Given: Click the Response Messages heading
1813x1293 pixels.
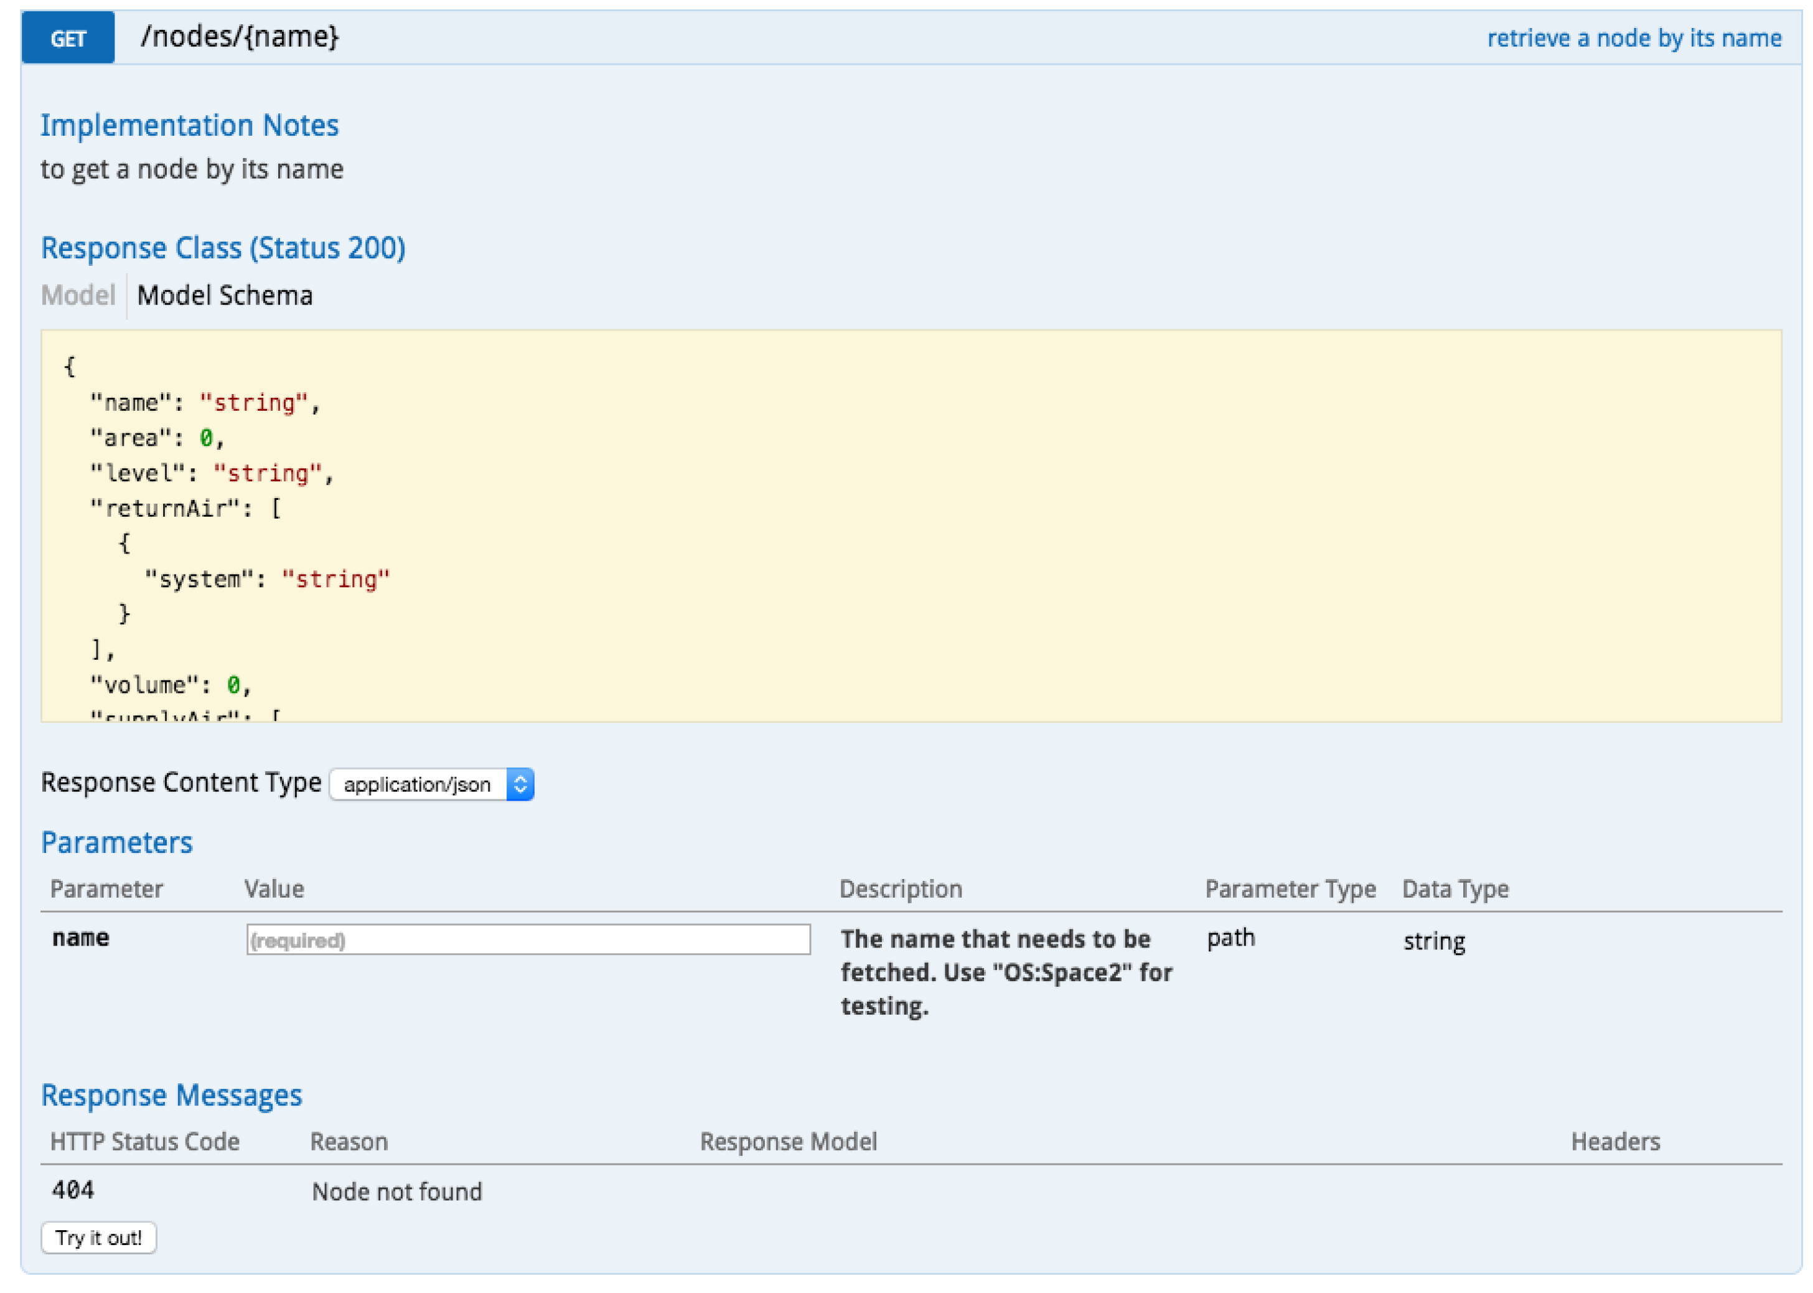Looking at the screenshot, I should [171, 1095].
